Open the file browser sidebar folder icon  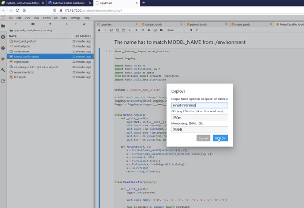tap(3, 26)
